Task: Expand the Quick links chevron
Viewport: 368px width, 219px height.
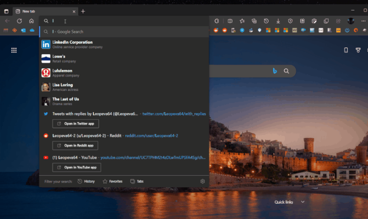Action: point(302,202)
